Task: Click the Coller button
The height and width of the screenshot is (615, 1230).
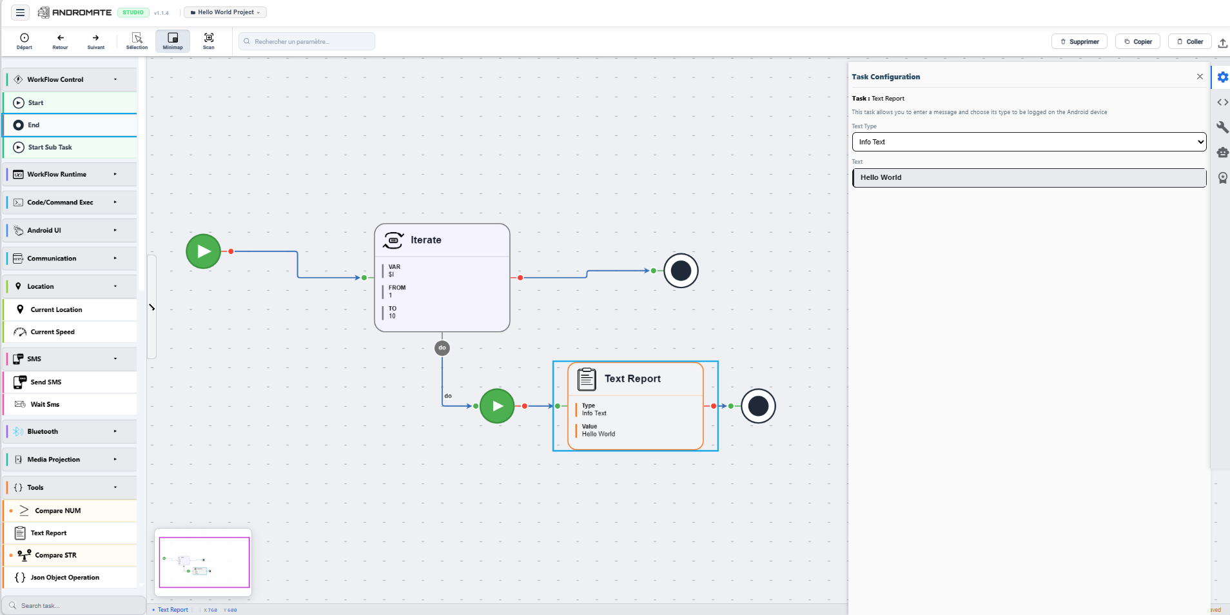Action: point(1190,41)
